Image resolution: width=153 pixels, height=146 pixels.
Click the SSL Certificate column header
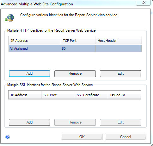pyautogui.click(x=91, y=95)
